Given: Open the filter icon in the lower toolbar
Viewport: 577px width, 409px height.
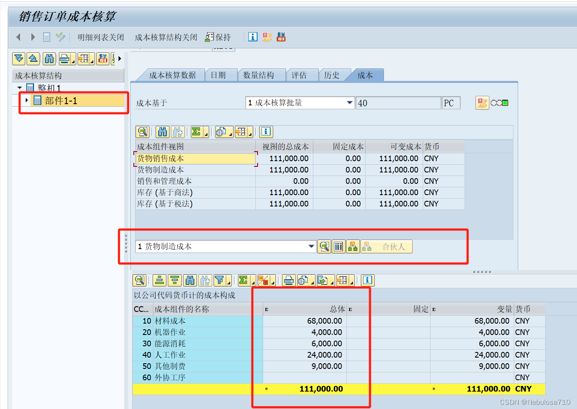Looking at the screenshot, I should click(220, 281).
